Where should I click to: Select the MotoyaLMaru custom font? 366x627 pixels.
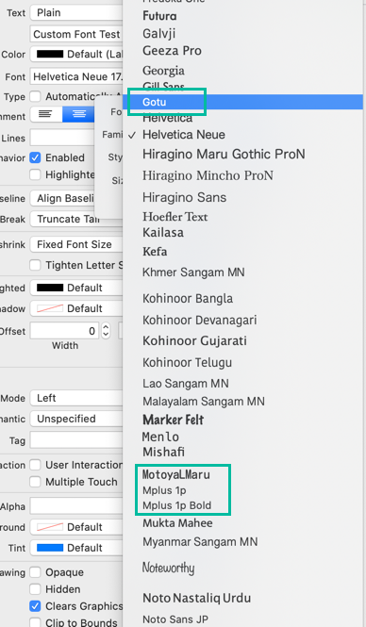coord(176,474)
